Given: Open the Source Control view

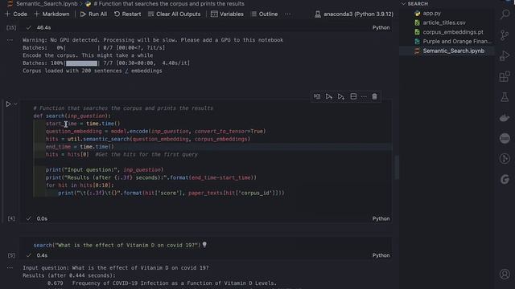Looking at the screenshot, I should [505, 35].
